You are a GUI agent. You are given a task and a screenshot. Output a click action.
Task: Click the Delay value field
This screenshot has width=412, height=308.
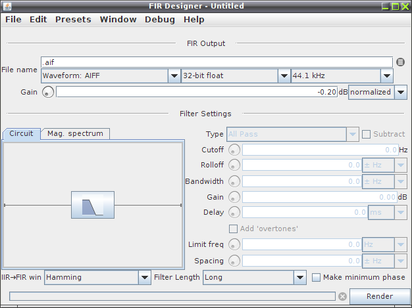coord(305,212)
